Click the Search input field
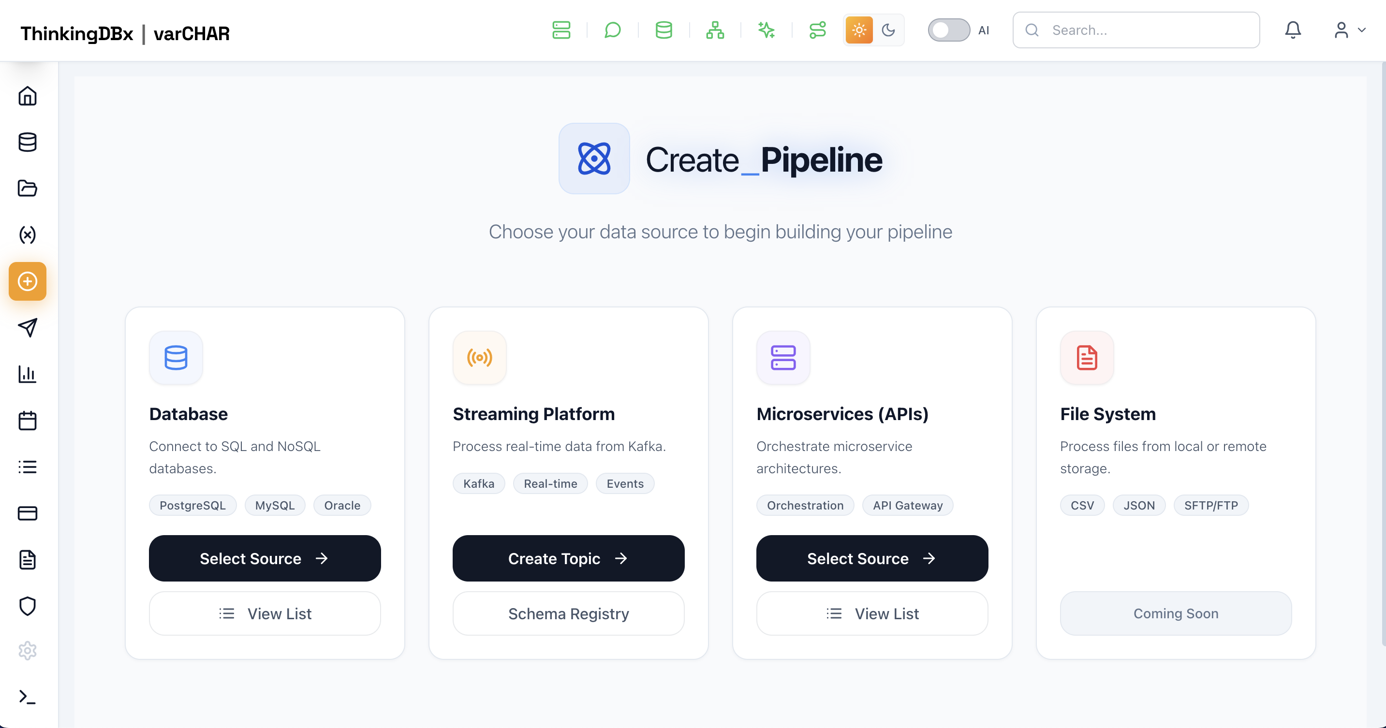The image size is (1386, 728). point(1146,30)
